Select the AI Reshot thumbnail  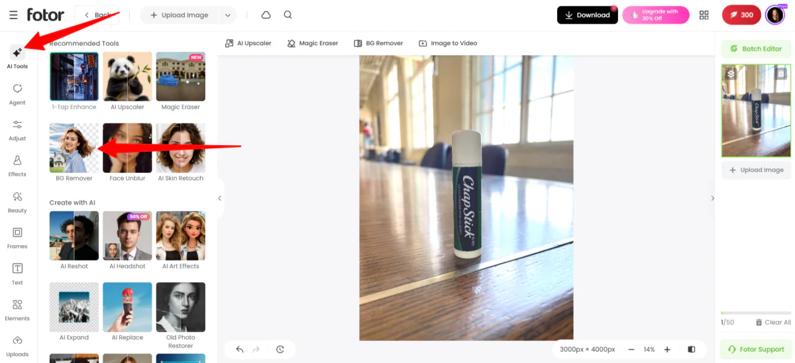(74, 236)
